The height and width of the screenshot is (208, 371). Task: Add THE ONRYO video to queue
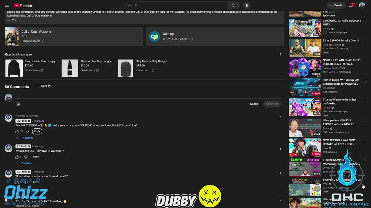[x=317, y=189]
